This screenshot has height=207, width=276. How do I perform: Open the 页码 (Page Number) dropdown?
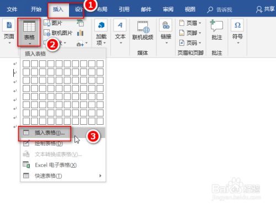190,43
